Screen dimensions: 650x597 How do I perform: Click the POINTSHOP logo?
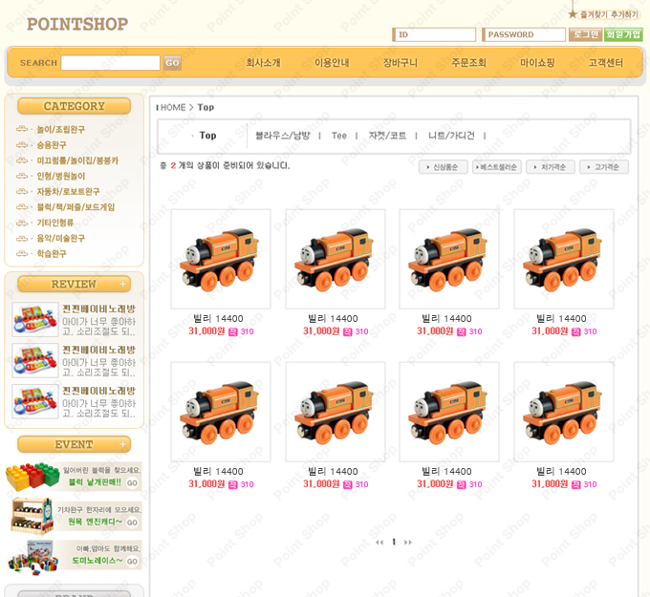click(x=77, y=24)
